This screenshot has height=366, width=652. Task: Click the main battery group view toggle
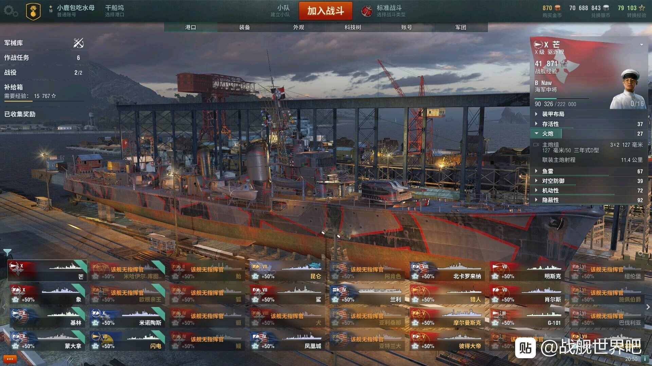tap(536, 145)
